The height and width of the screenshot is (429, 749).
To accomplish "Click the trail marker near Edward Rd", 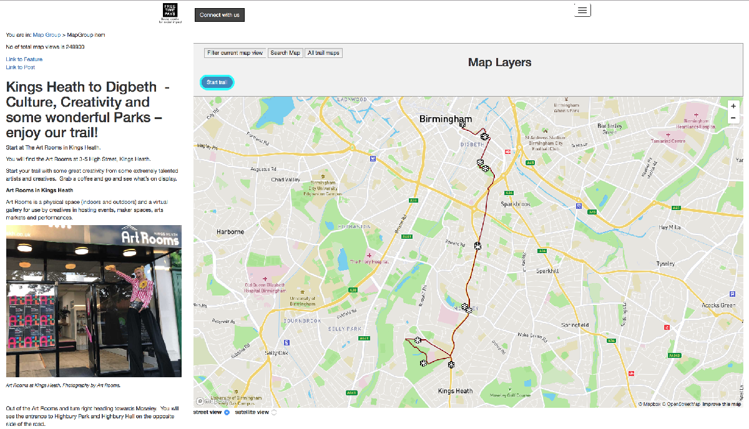I will click(x=477, y=246).
